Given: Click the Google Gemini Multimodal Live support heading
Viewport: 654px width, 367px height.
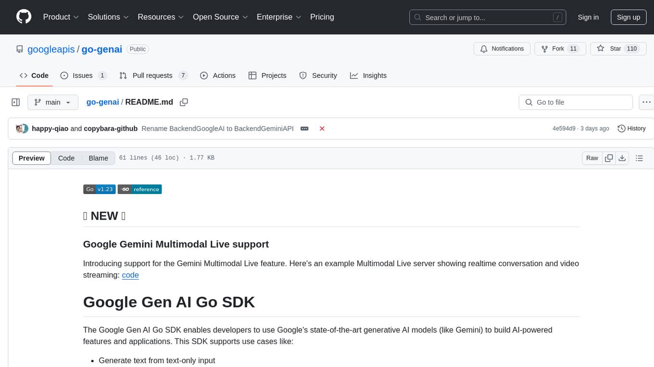Looking at the screenshot, I should 176,244.
